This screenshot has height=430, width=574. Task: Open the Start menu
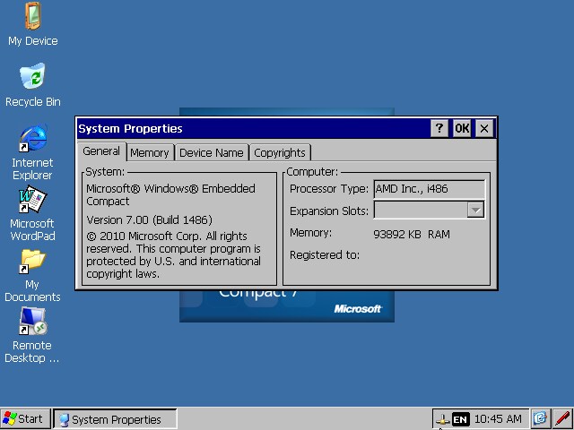(25, 419)
